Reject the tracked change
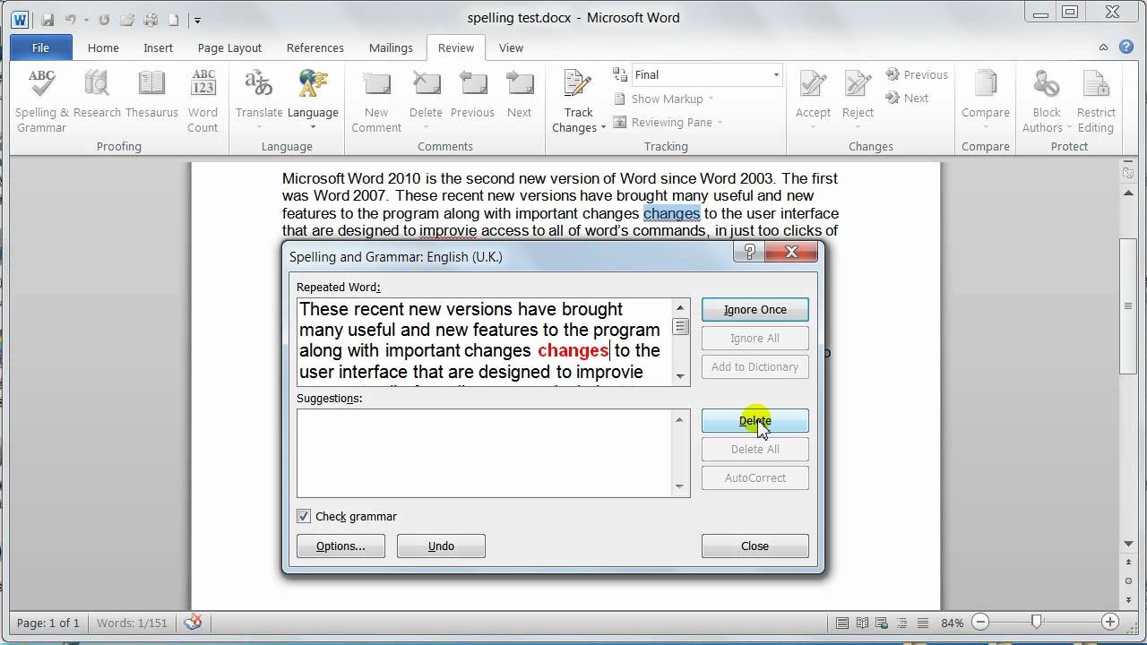The height and width of the screenshot is (645, 1147). (x=858, y=99)
